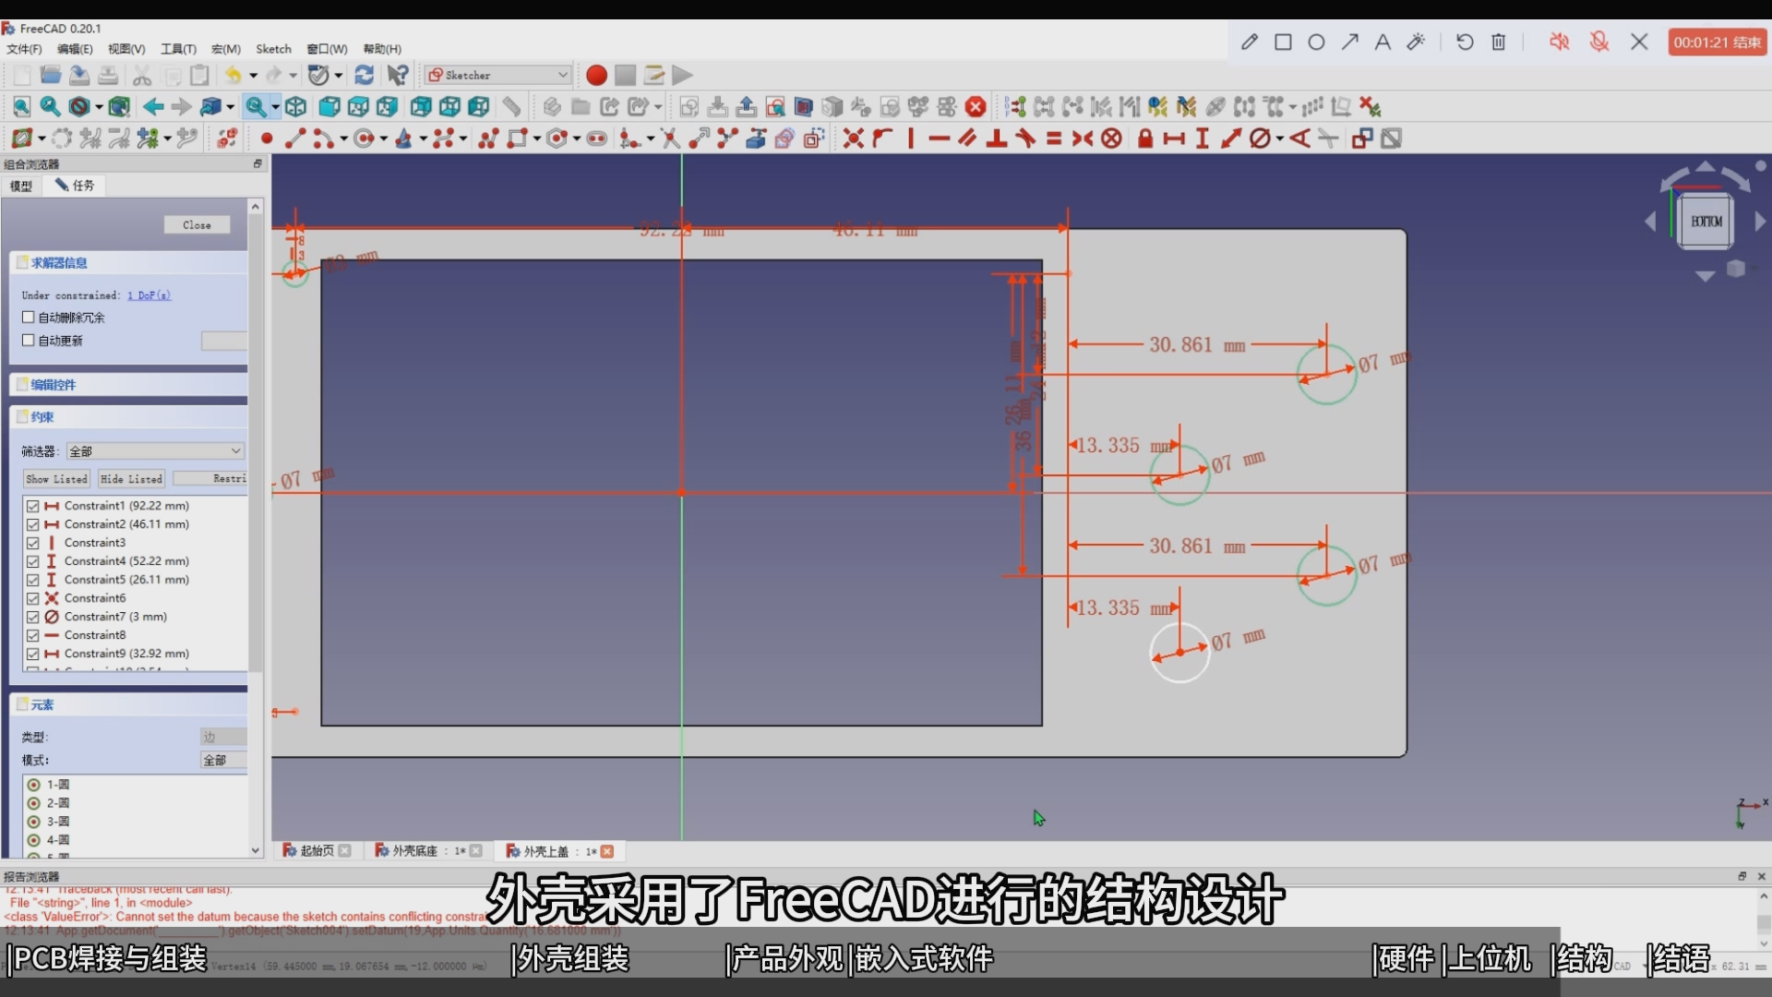Select the Create slot tool
Screen dimensions: 1772x997
pyautogui.click(x=597, y=138)
